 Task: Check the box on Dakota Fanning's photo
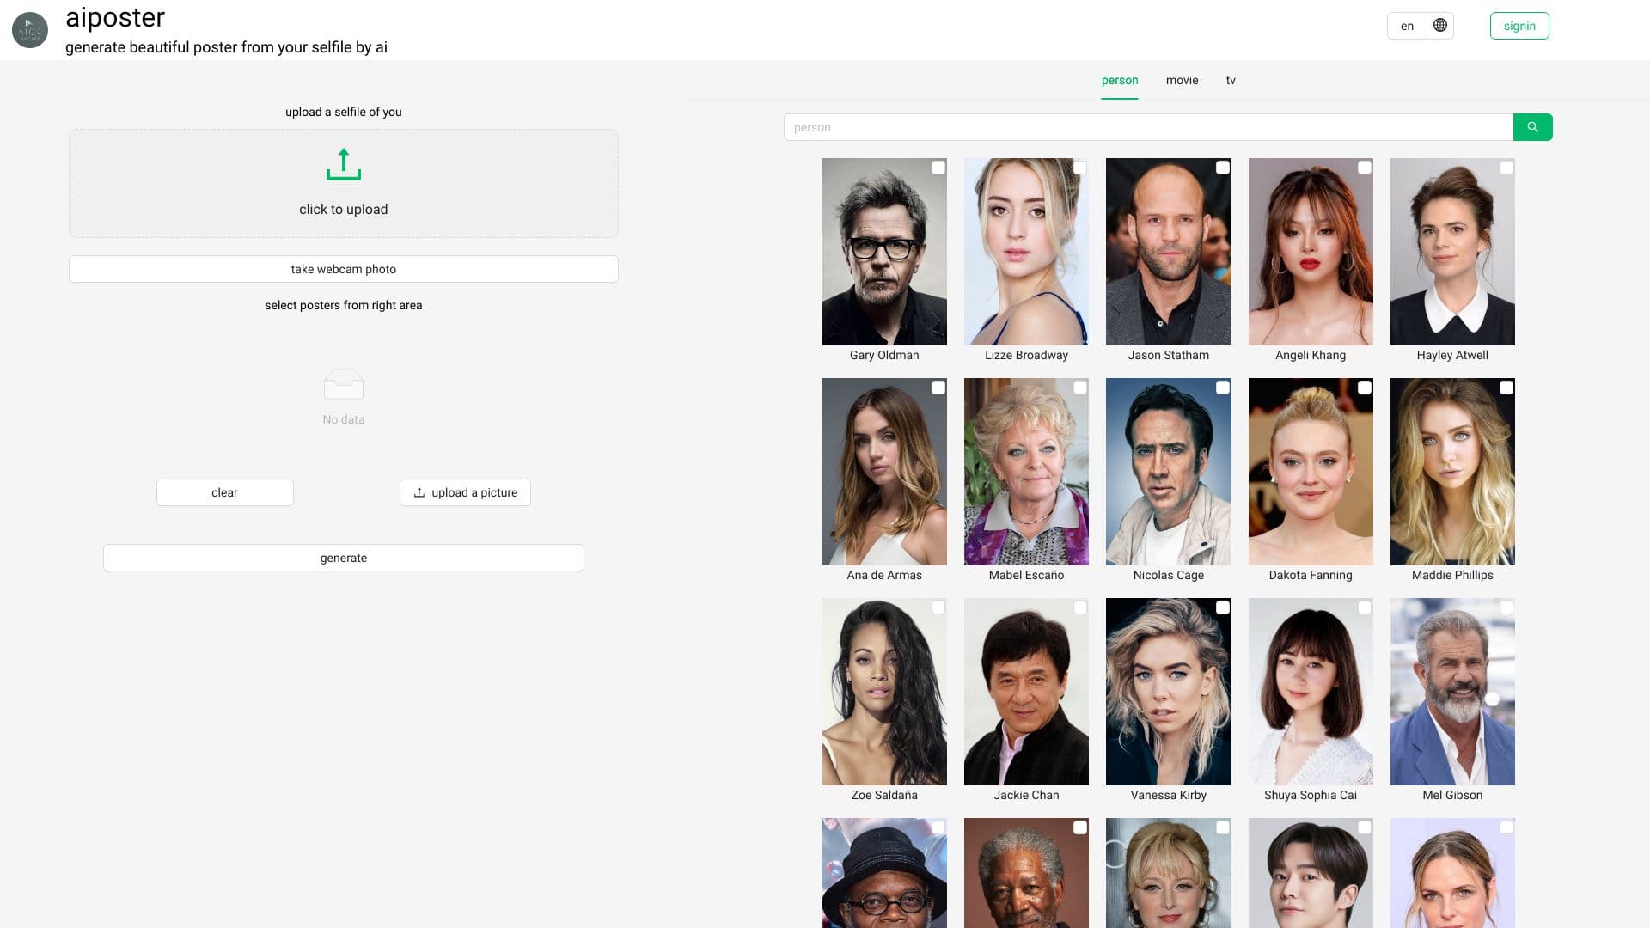click(x=1364, y=388)
